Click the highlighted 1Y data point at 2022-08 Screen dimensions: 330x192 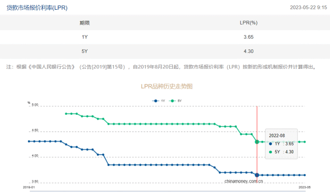257,175
